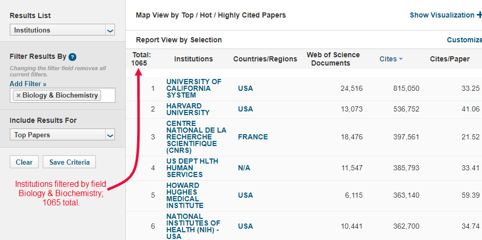Open US Dept Hlth Human Services link
Image resolution: width=482 pixels, height=240 pixels.
click(192, 168)
